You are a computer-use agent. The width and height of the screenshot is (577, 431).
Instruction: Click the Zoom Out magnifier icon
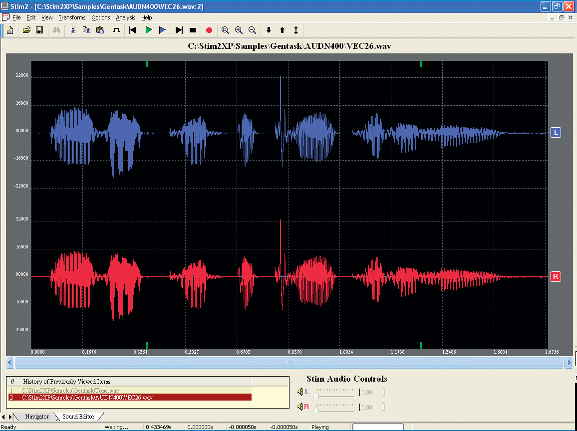point(252,30)
